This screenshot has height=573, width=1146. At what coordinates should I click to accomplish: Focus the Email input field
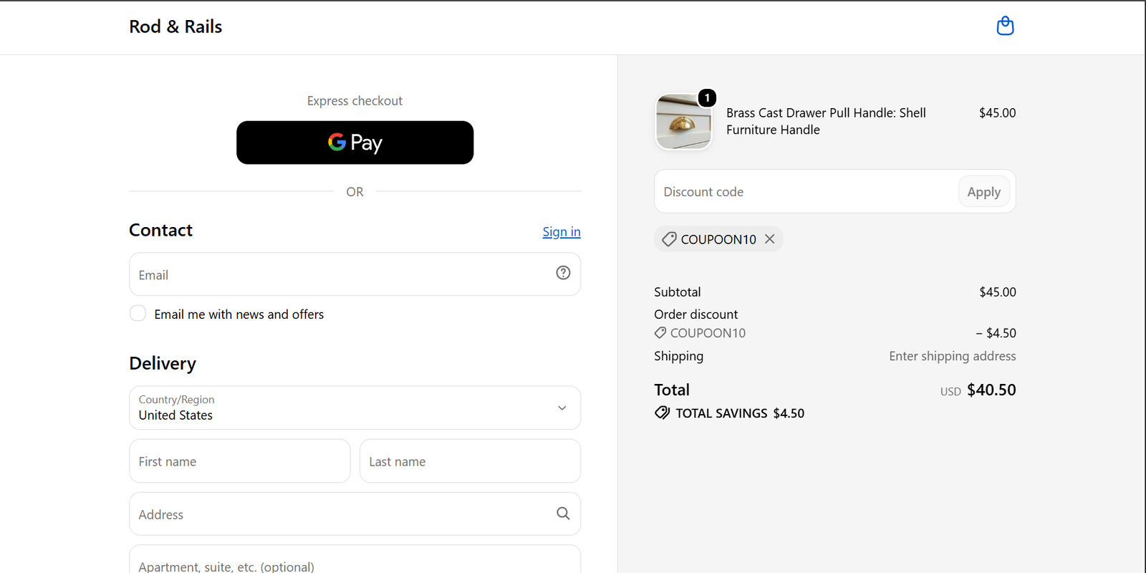click(x=355, y=274)
